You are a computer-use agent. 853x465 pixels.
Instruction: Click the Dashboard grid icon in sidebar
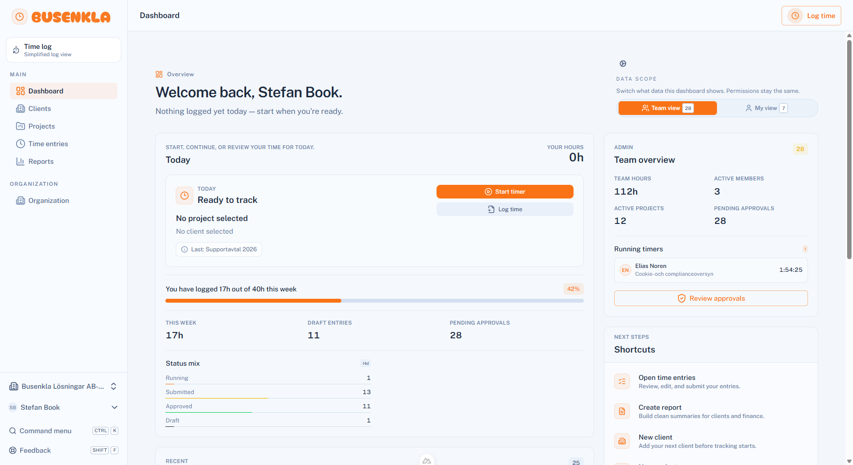click(21, 91)
